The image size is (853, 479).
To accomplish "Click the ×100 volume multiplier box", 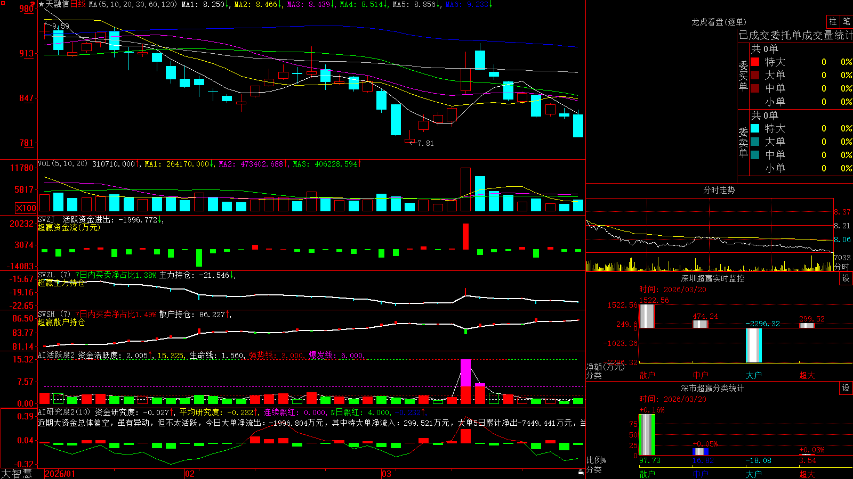I will click(x=26, y=208).
